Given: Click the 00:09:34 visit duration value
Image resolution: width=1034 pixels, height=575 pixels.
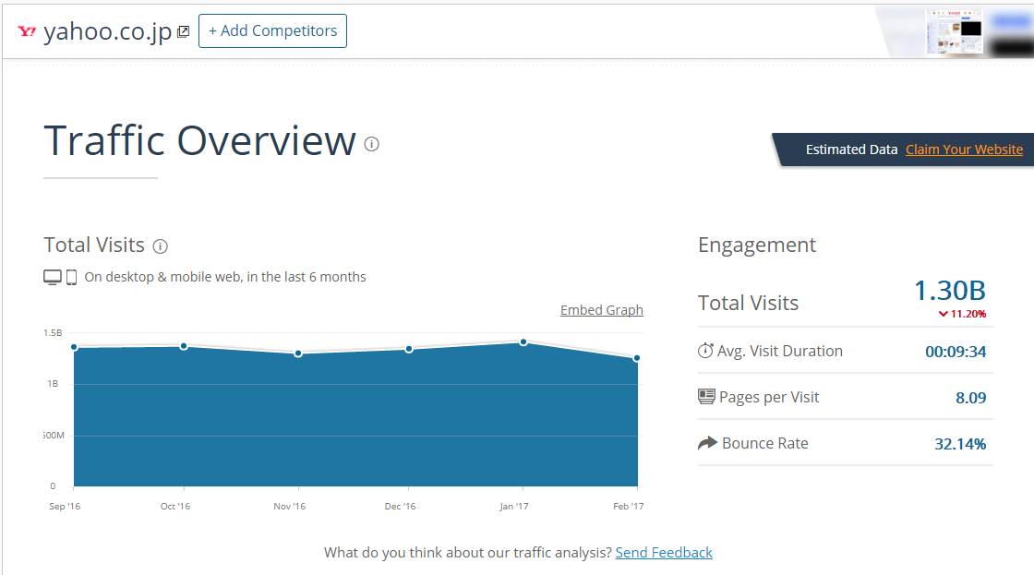Looking at the screenshot, I should [956, 352].
